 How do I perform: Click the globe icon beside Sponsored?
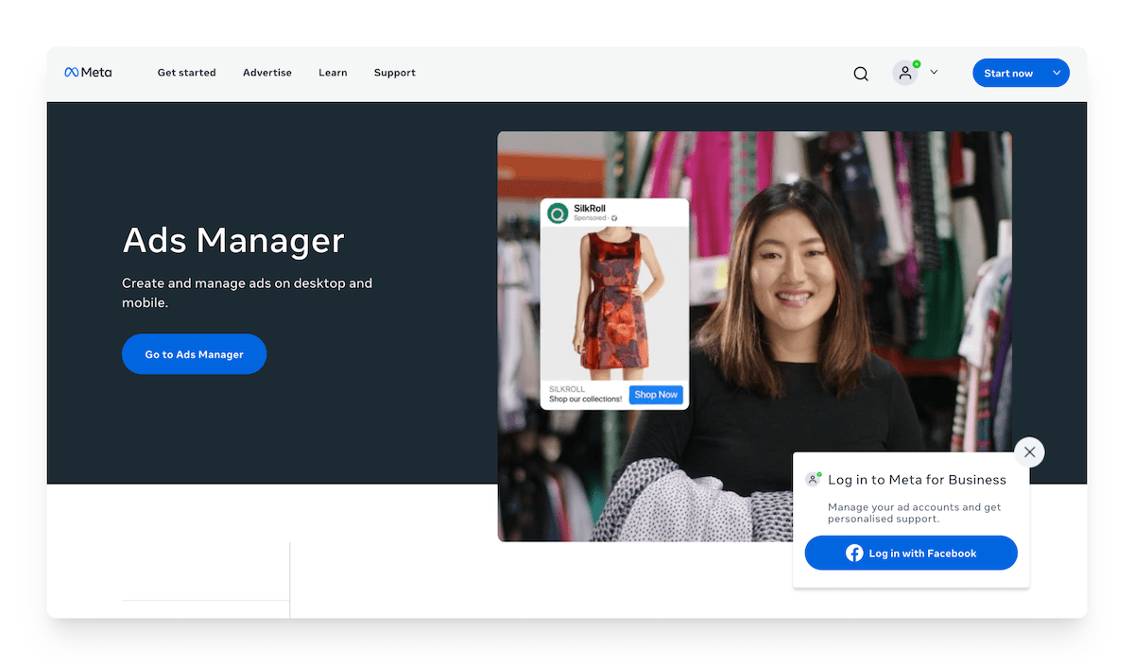coord(614,218)
